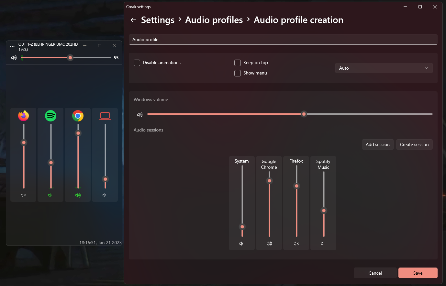Mute the master output device volume
Image resolution: width=446 pixels, height=286 pixels.
pyautogui.click(x=14, y=58)
